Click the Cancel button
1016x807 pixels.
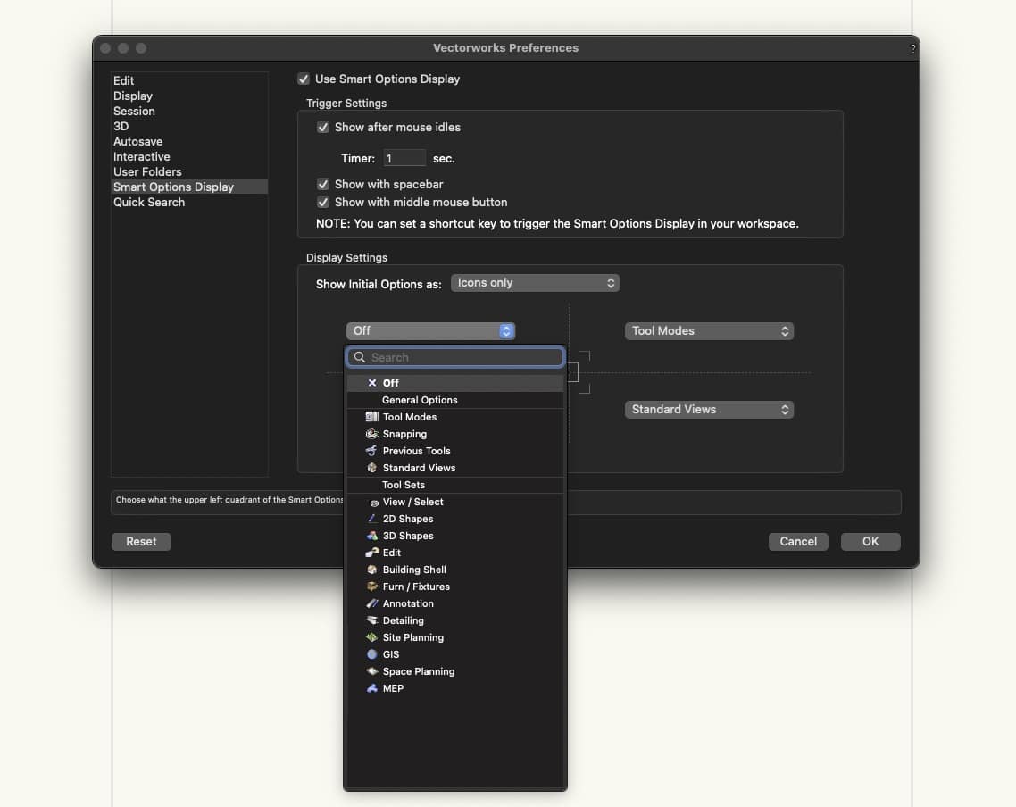click(798, 542)
